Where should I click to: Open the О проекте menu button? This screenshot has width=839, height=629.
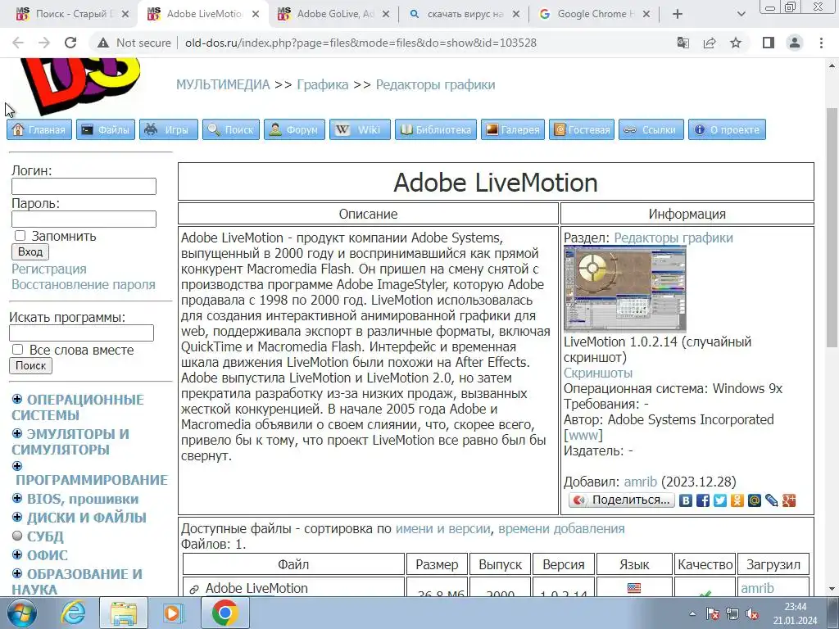(x=728, y=129)
